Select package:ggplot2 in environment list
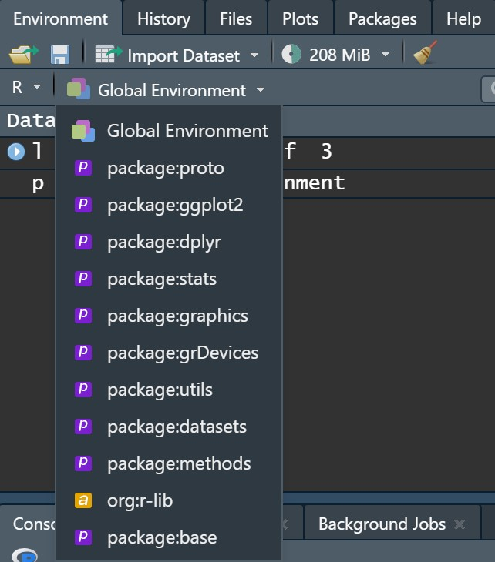Screen dimensions: 495x562 tap(169, 205)
